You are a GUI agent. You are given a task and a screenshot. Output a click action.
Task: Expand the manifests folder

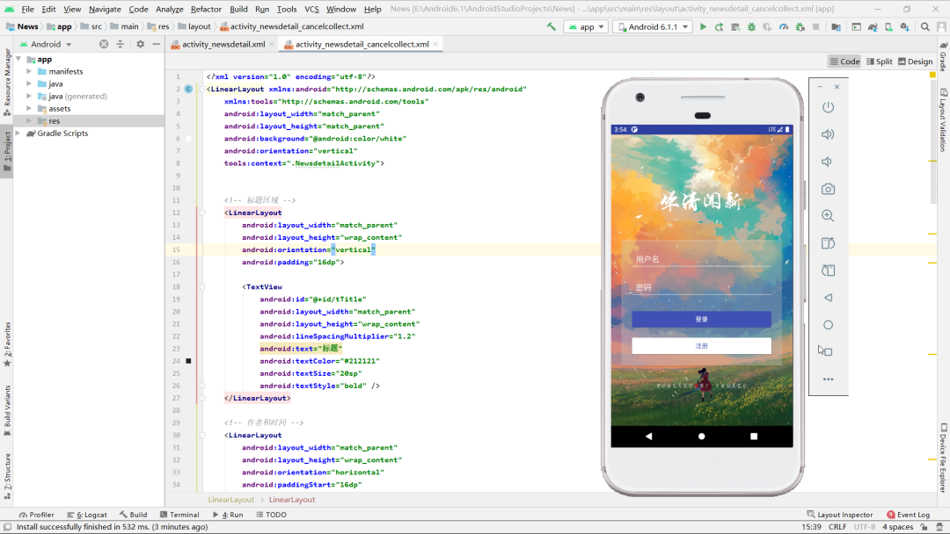29,71
